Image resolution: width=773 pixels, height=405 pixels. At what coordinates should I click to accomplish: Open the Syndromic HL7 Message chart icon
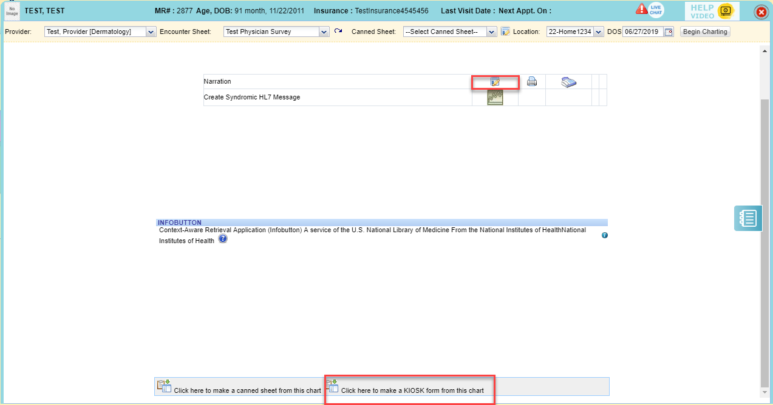[x=495, y=98]
